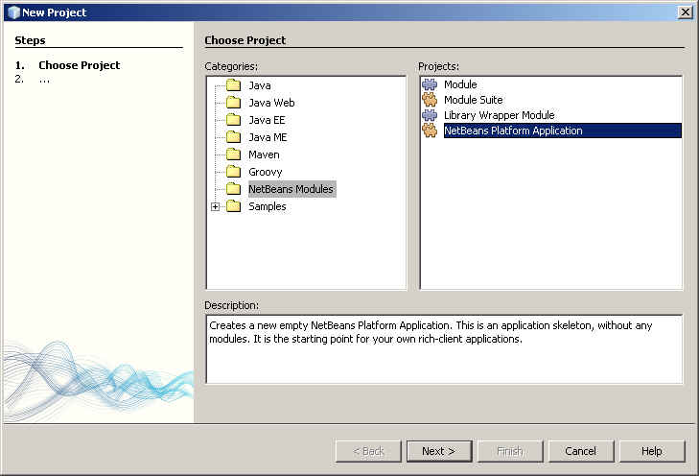699x476 pixels.
Task: Click the < Back button
Action: point(368,451)
